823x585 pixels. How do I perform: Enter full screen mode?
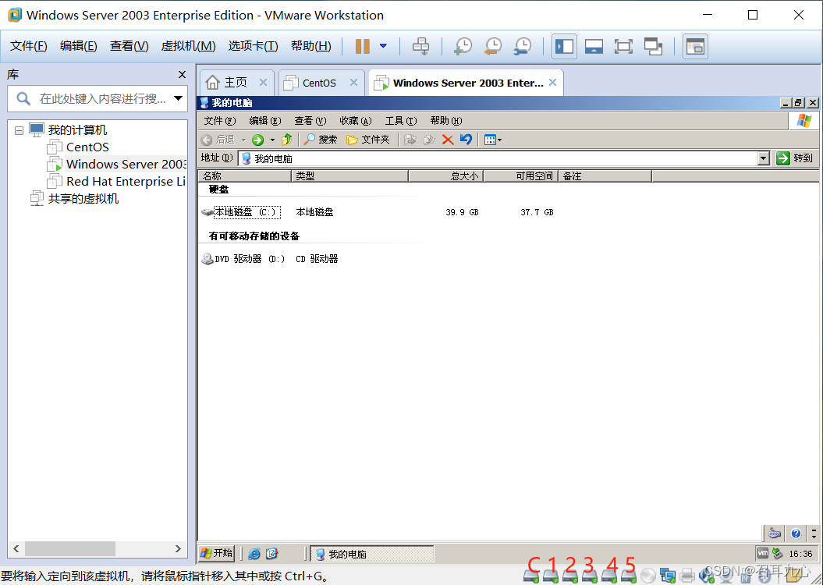[x=623, y=46]
